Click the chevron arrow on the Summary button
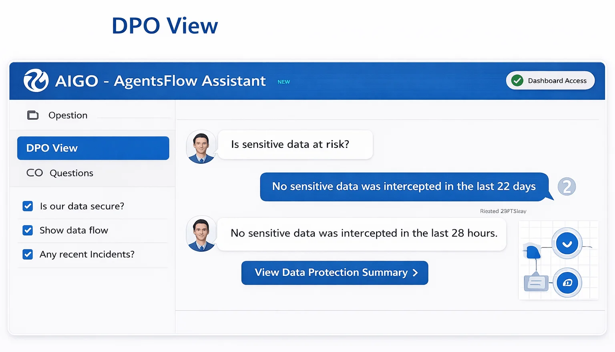Viewport: 615px width, 352px height. coord(415,273)
